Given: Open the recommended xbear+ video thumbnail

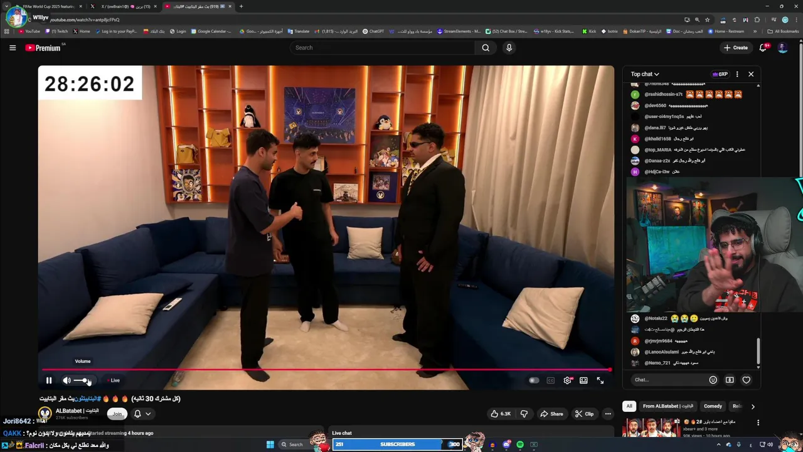Looking at the screenshot, I should click(651, 428).
